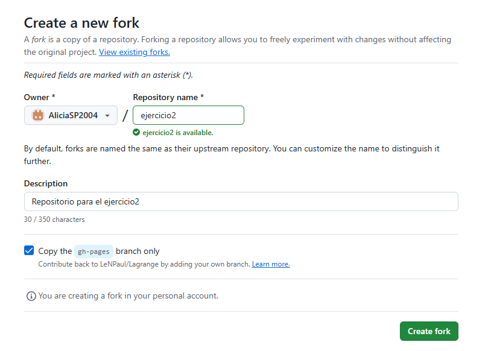Toggle the copy gh-pages branch only checkbox
491x351 pixels.
[x=29, y=251]
